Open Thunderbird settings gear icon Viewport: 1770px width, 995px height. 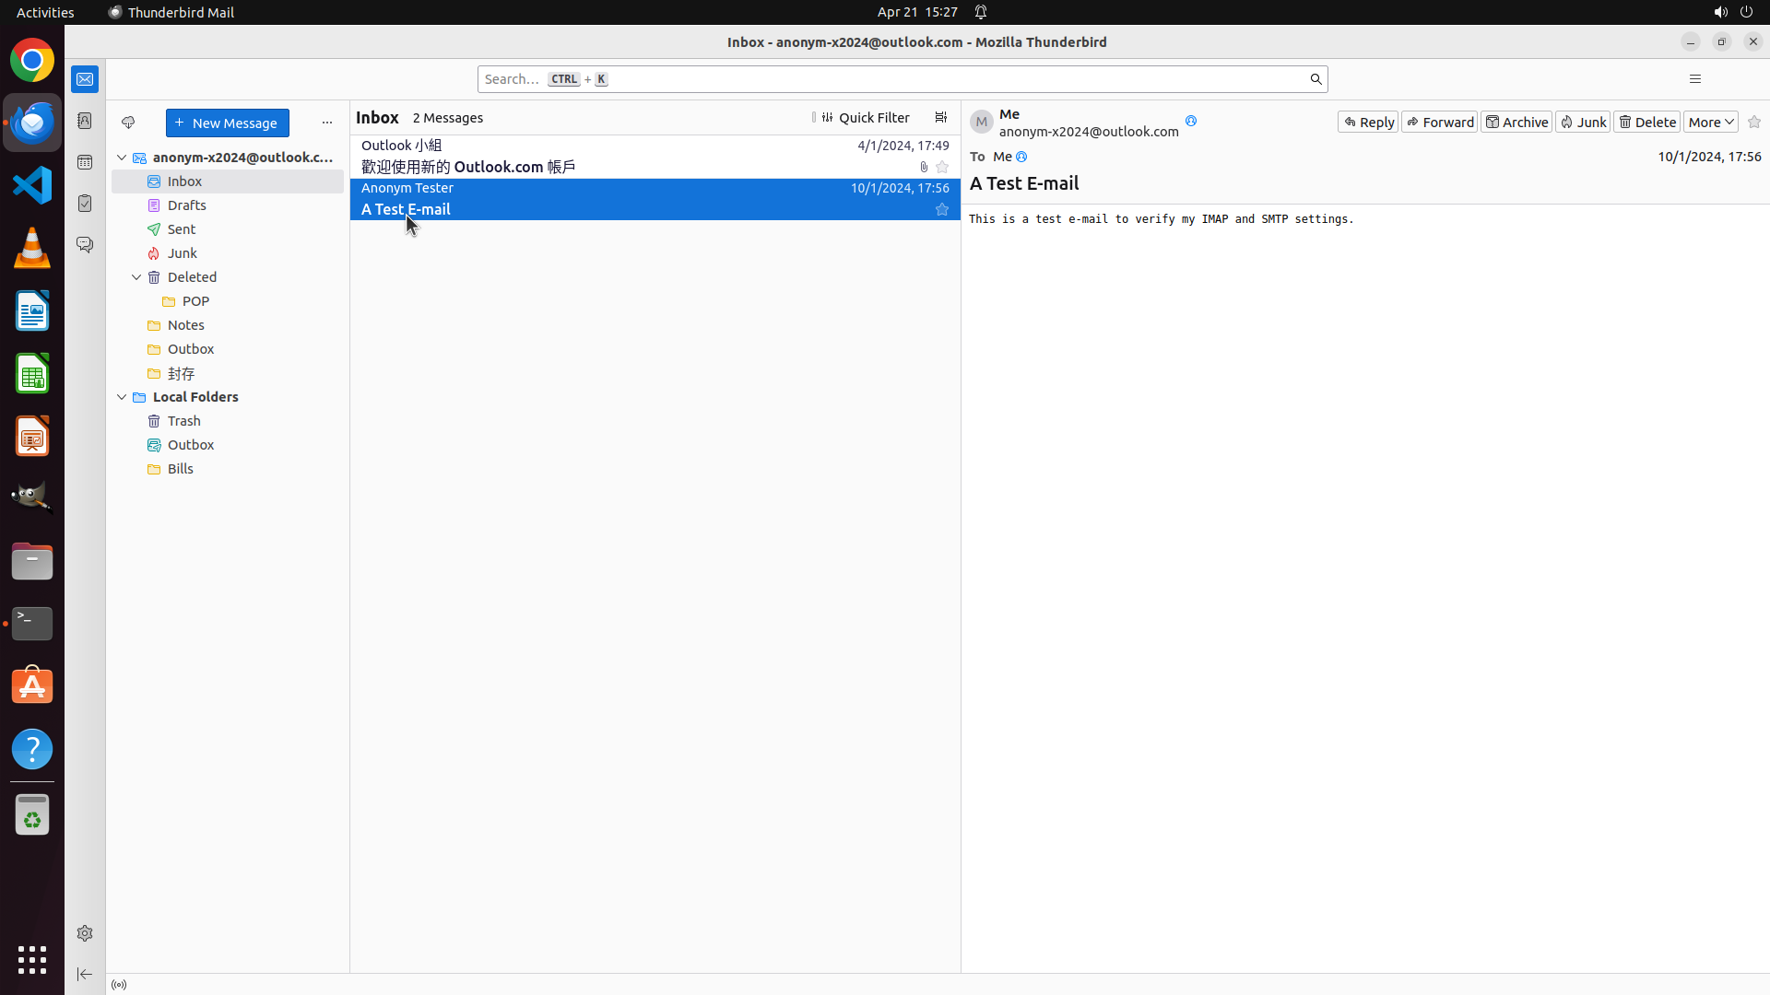tap(85, 933)
